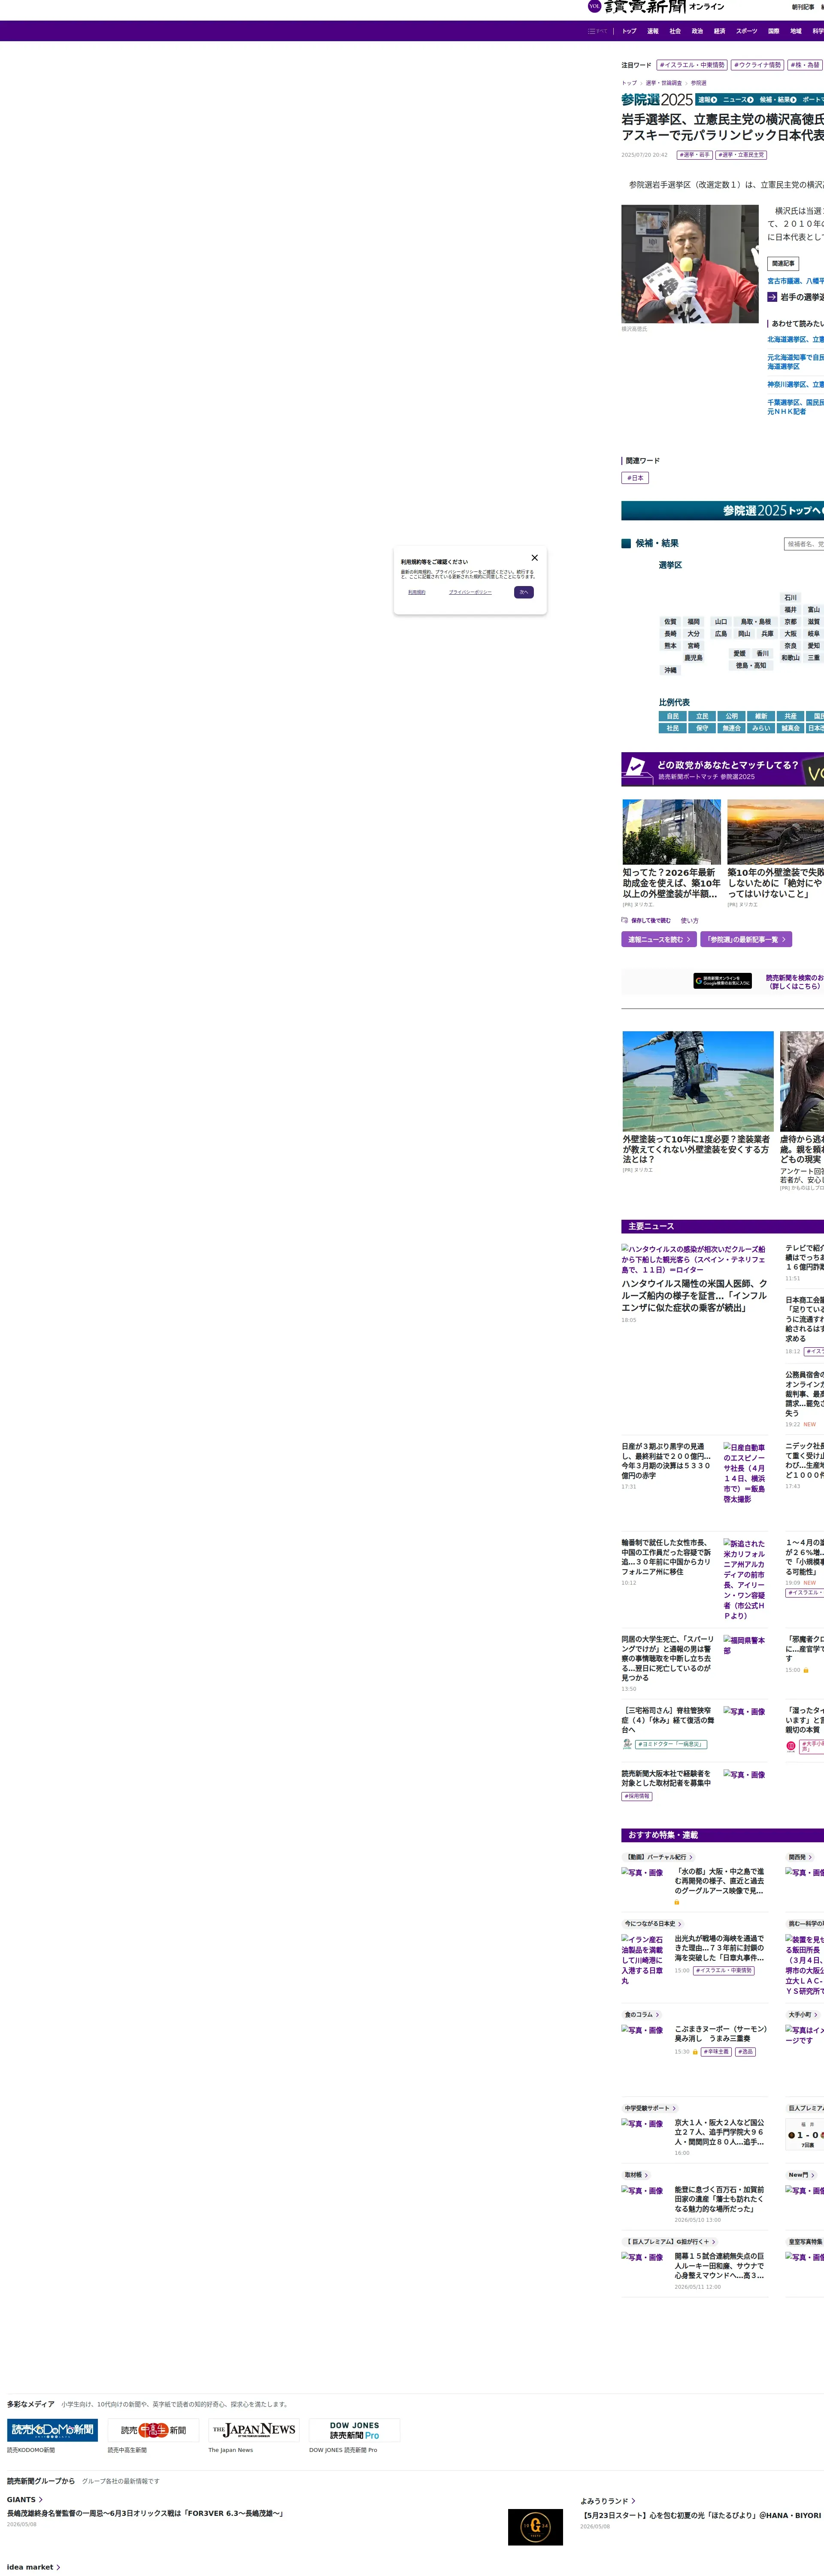Image resolution: width=824 pixels, height=2576 pixels.
Task: Open the すべて hamburger menu
Action: (598, 31)
